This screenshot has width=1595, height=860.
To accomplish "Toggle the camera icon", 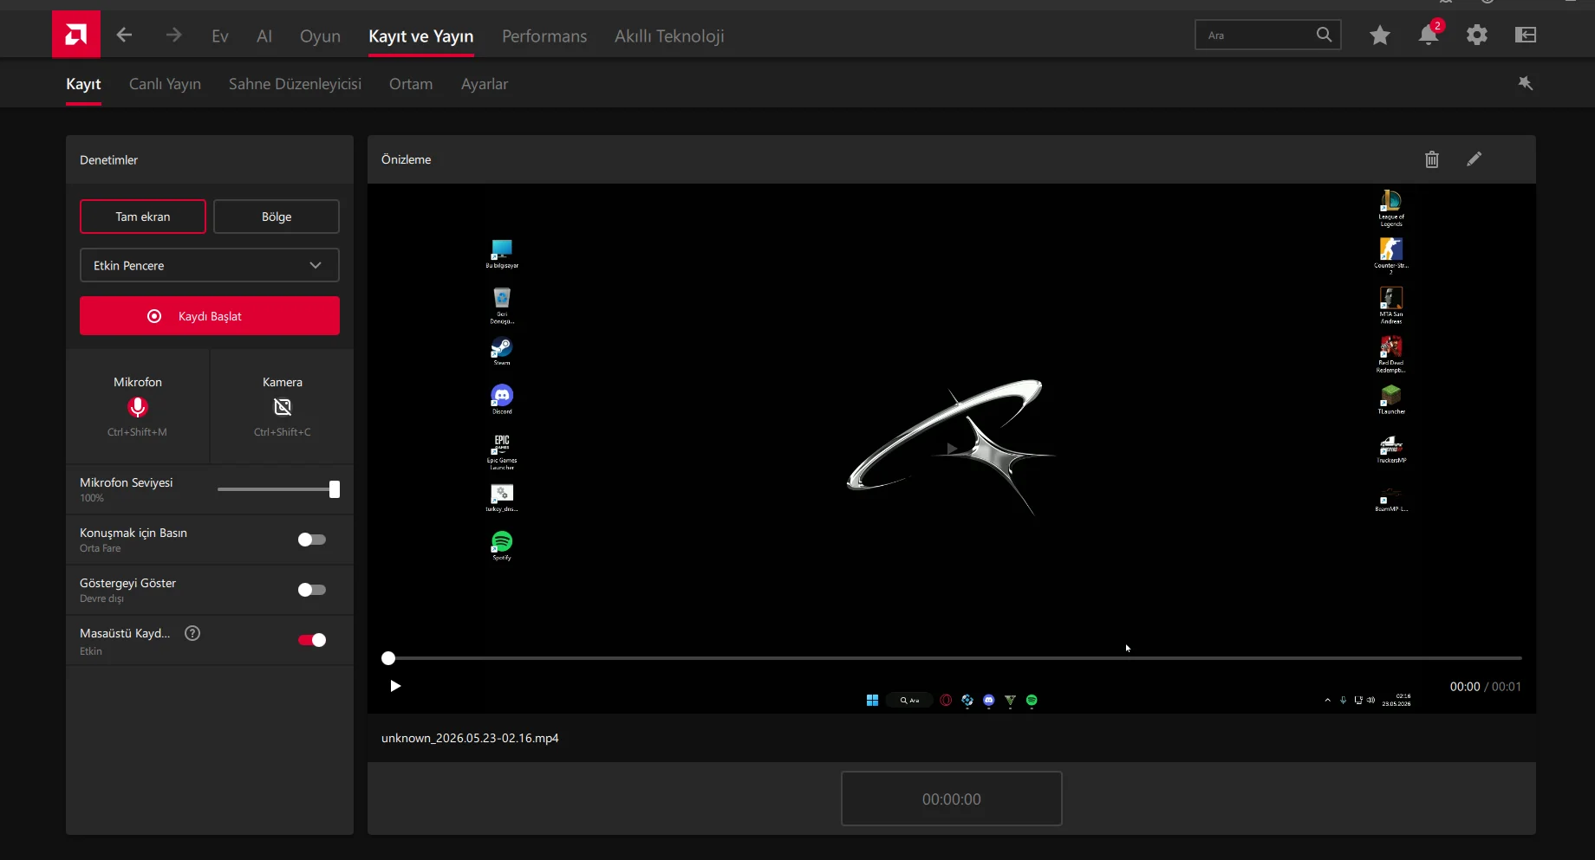I will click(x=283, y=407).
